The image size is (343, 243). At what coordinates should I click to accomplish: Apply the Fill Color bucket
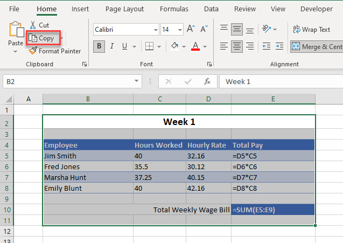174,46
